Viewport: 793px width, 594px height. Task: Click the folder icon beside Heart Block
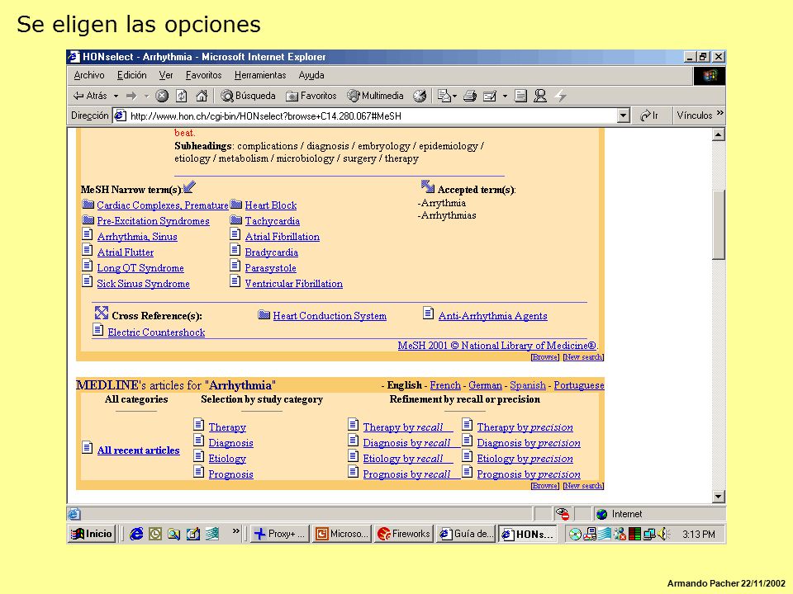tap(236, 205)
